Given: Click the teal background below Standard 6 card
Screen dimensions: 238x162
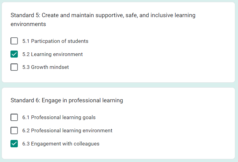Looking at the screenshot, I should [119, 161].
